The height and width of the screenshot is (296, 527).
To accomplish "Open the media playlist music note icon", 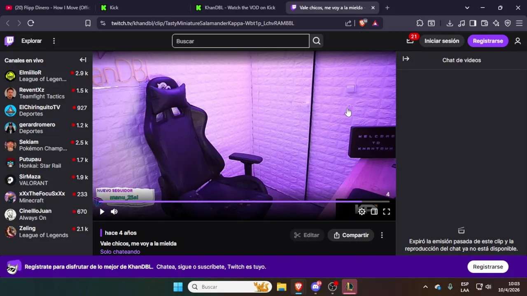I will (x=462, y=23).
